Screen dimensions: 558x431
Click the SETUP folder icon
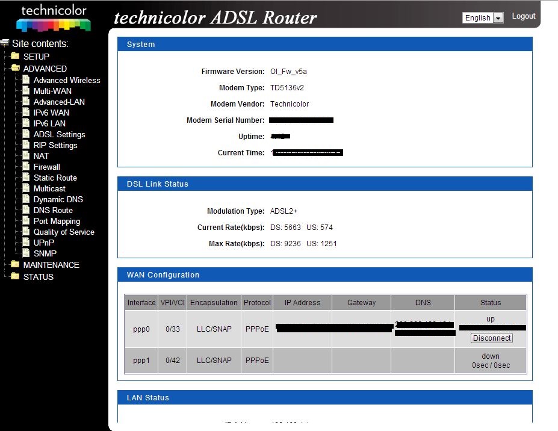click(15, 56)
